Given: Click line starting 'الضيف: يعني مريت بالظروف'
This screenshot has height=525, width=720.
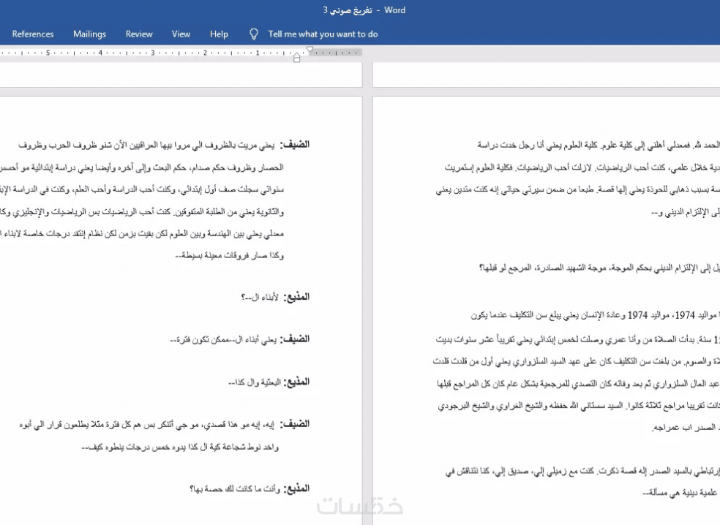Looking at the screenshot, I should click(164, 145).
